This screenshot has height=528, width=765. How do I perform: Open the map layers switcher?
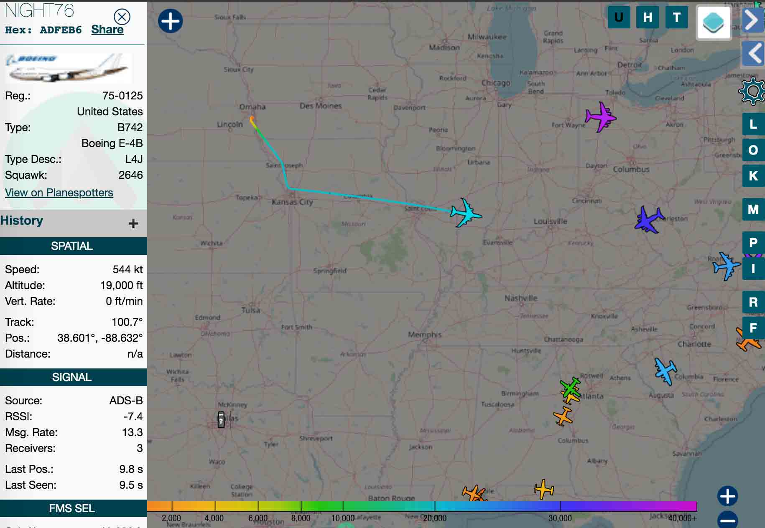[x=714, y=23]
